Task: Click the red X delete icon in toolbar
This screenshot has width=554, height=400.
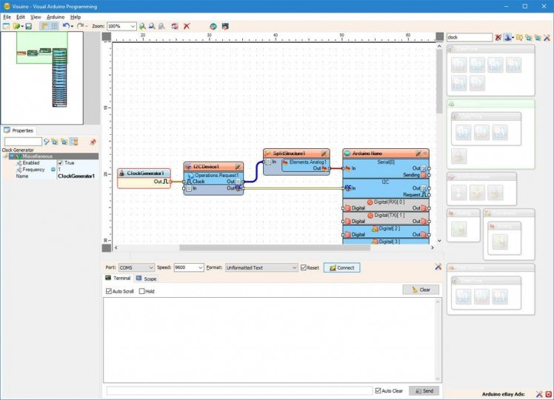Action: 187,26
